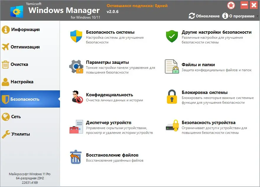Screen dimensions: 260x187
Task: Click the Device Manager computer icon
Action: point(76,127)
